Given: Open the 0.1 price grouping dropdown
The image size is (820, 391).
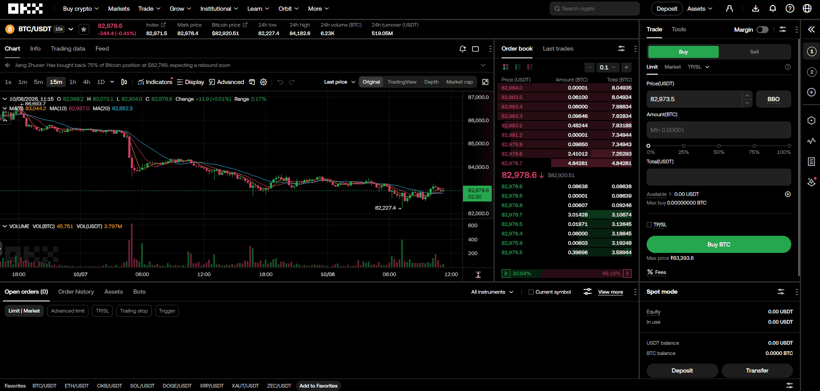Looking at the screenshot, I should [608, 67].
